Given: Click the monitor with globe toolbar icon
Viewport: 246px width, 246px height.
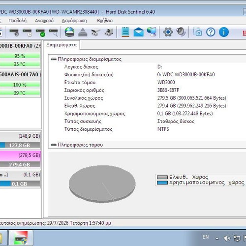Looking at the screenshot, I should point(152,32).
